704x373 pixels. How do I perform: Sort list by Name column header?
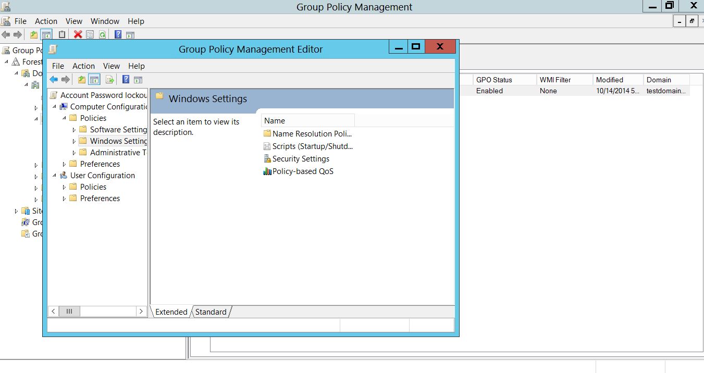click(x=307, y=121)
